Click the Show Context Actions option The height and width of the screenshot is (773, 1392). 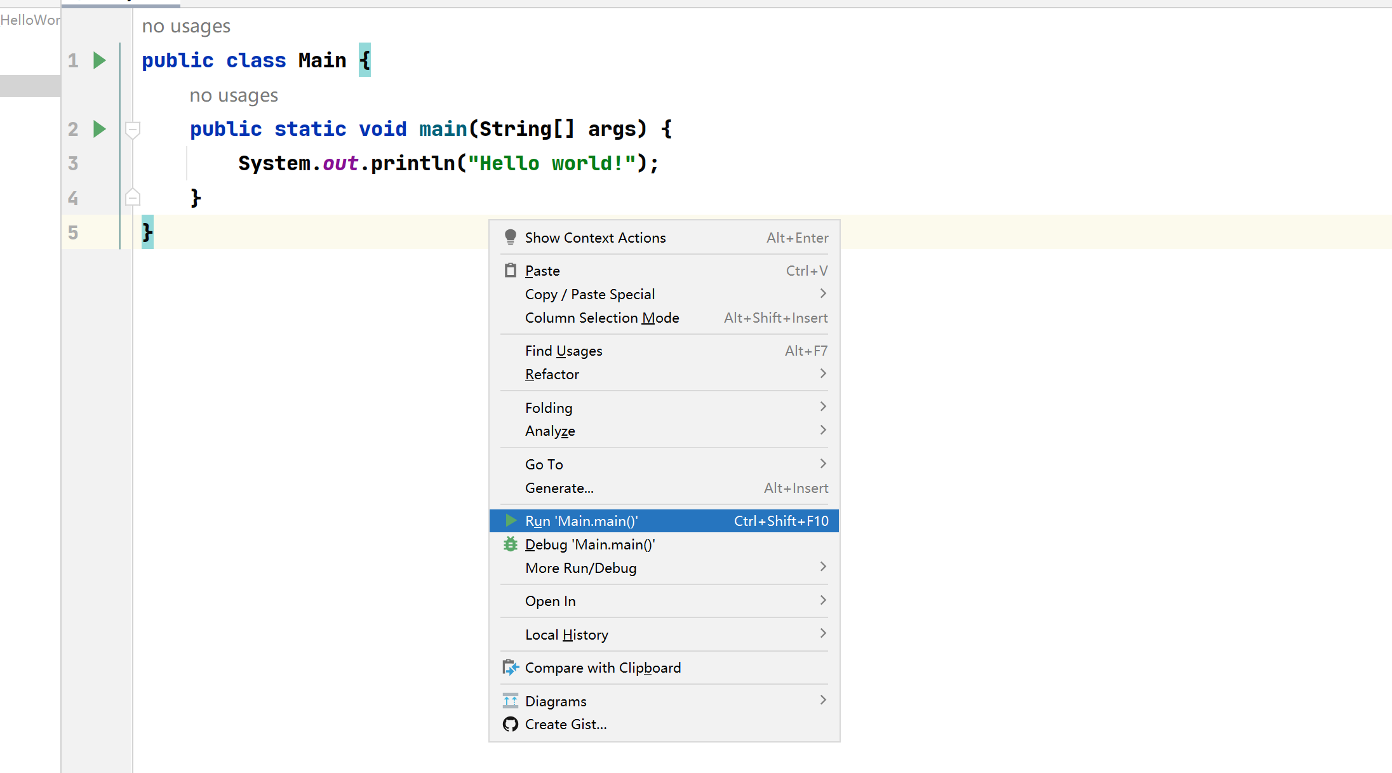click(x=594, y=237)
